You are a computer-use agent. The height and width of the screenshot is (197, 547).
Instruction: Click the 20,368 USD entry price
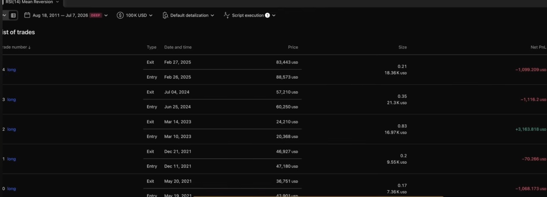[287, 136]
